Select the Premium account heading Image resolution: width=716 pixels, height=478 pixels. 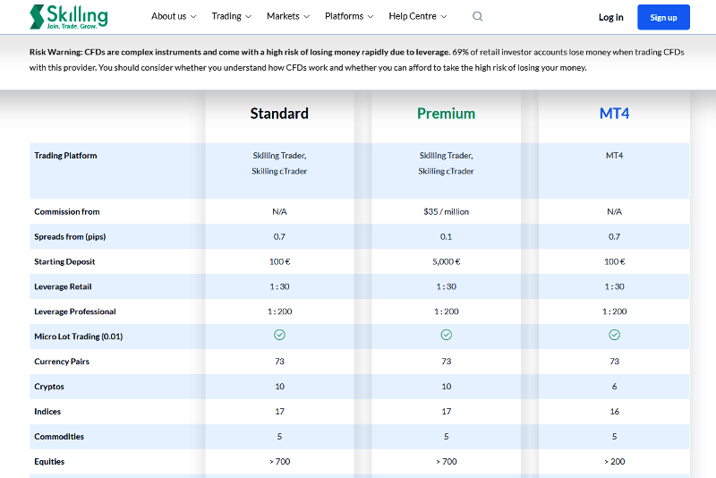click(x=446, y=113)
